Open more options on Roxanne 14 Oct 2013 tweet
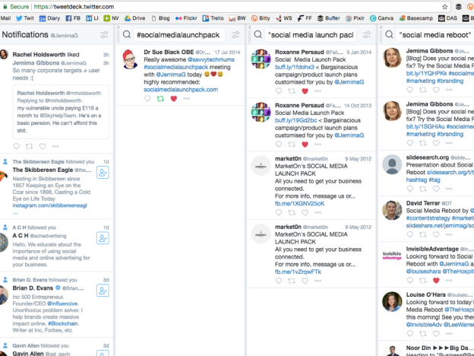This screenshot has height=356, width=474. (x=318, y=144)
